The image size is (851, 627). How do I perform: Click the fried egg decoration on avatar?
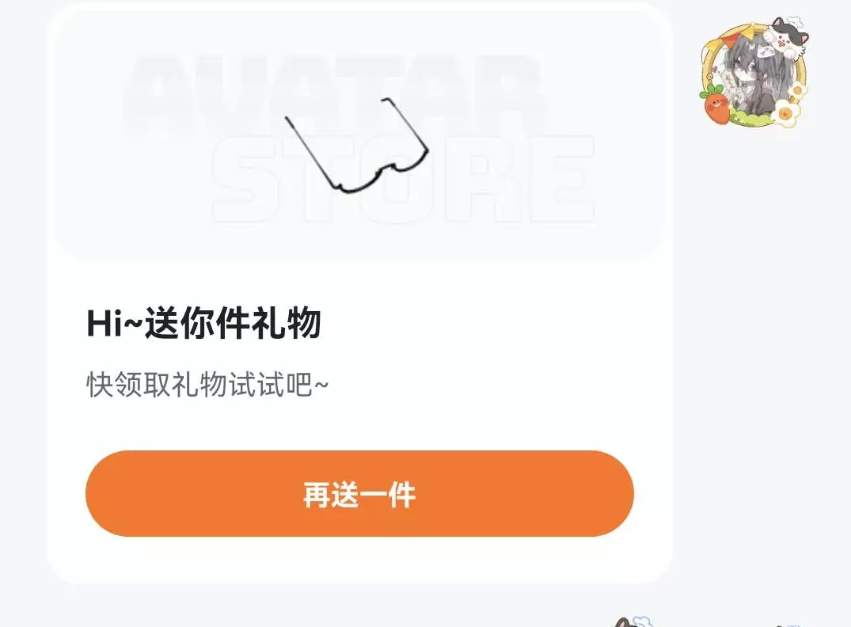coord(785,113)
